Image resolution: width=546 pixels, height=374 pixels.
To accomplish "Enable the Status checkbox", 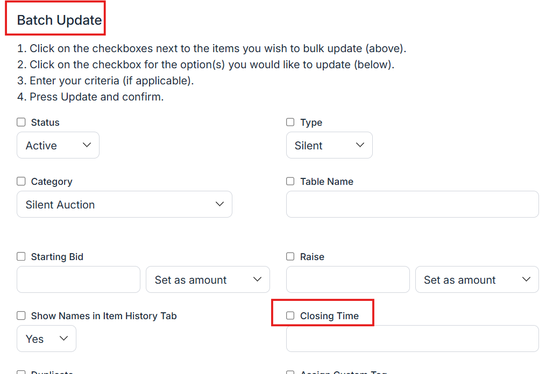I will 21,123.
